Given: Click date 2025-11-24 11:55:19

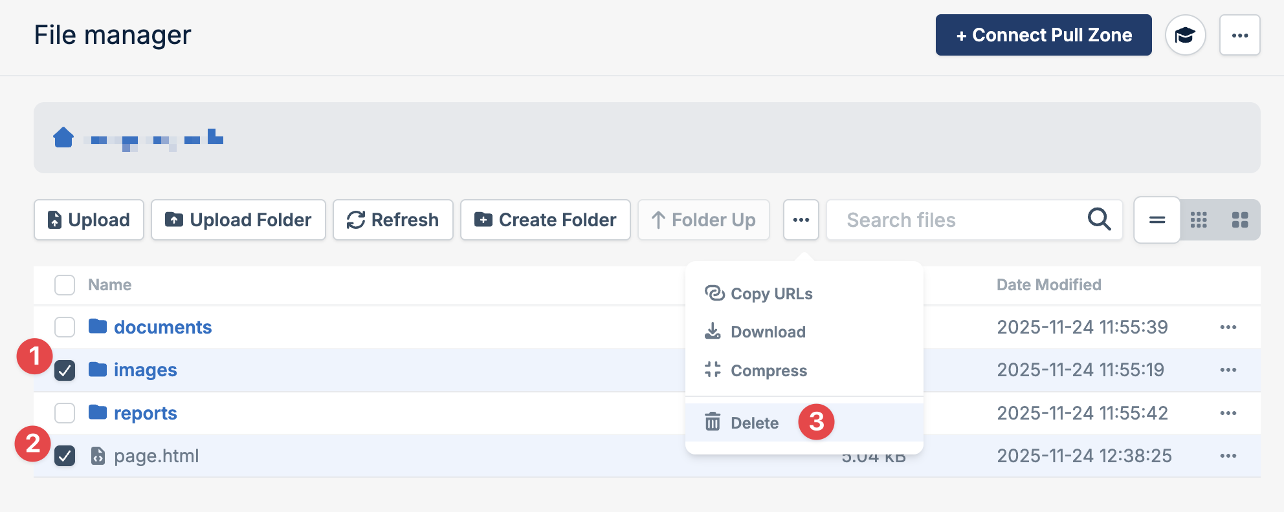Looking at the screenshot, I should click(x=1080, y=370).
